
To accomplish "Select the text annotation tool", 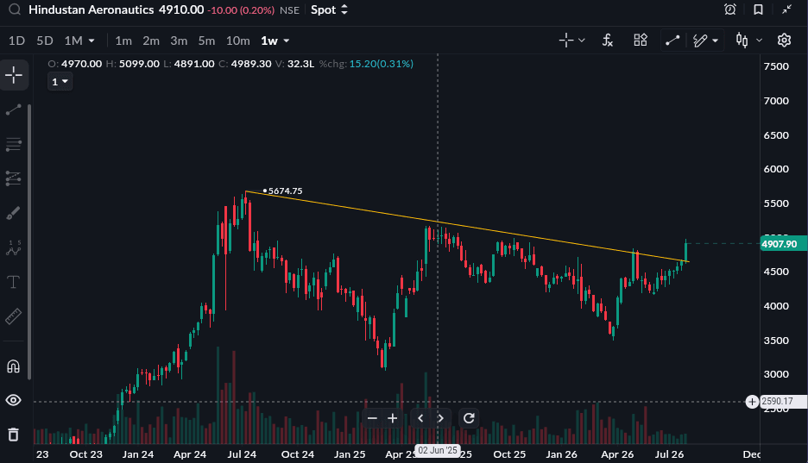I will (14, 282).
